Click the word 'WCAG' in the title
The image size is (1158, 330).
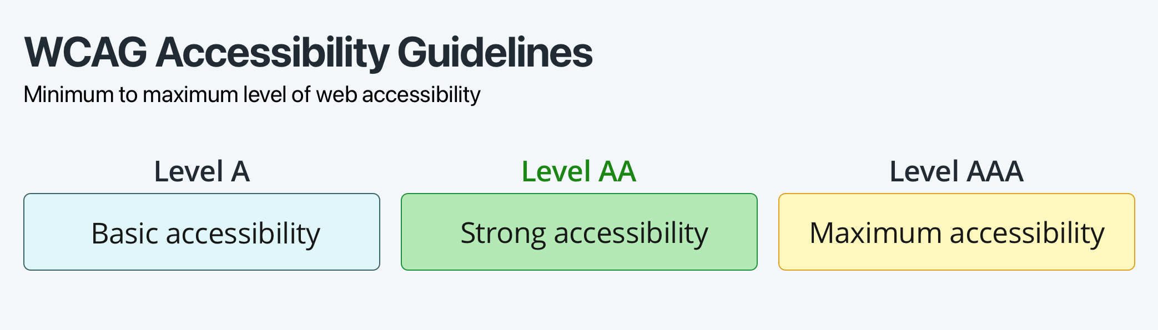pyautogui.click(x=86, y=53)
